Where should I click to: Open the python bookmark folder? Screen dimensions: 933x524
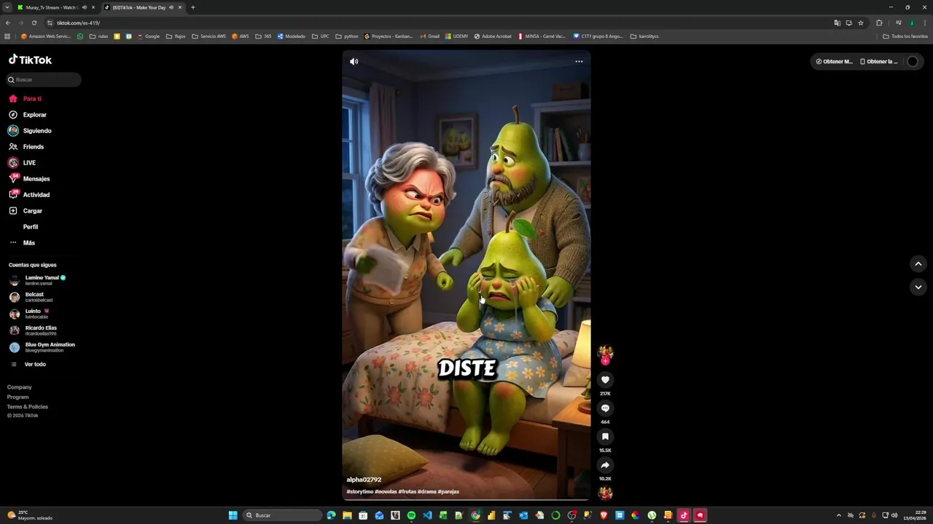point(347,36)
